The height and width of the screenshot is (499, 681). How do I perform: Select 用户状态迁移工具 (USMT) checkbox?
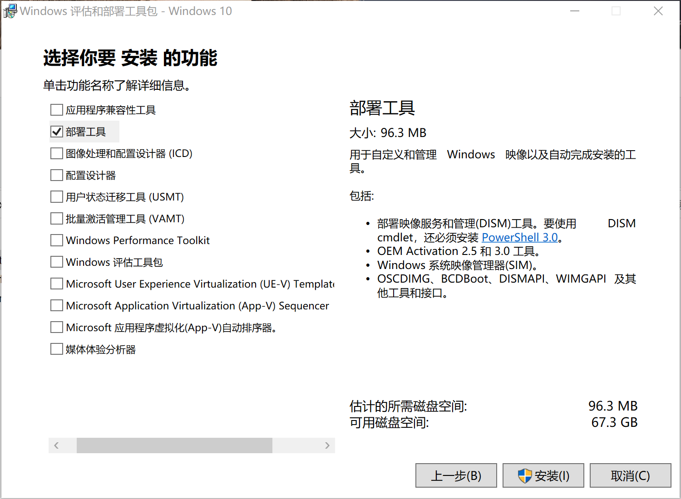pos(57,197)
